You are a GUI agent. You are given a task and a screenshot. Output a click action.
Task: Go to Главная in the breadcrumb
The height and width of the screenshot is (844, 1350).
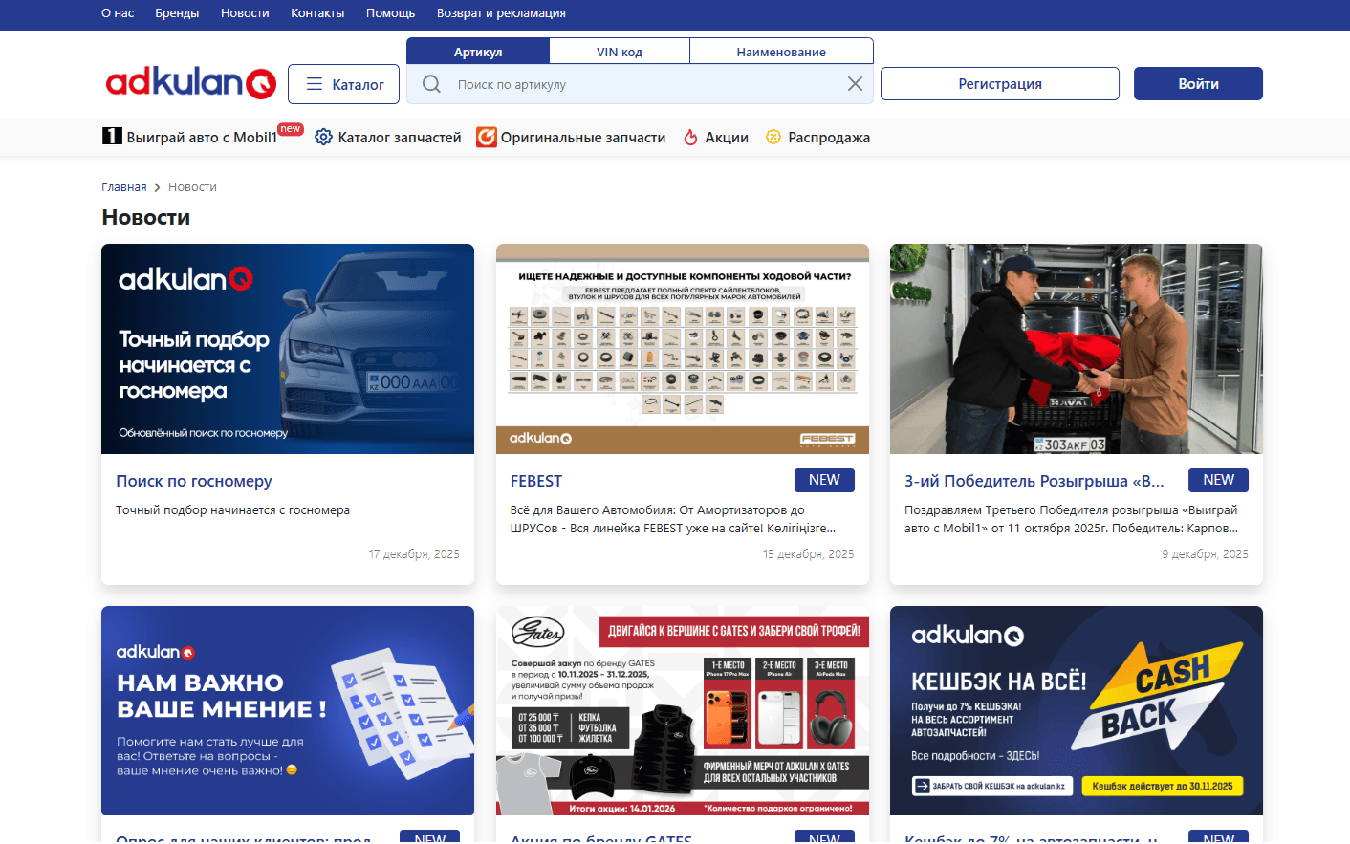pyautogui.click(x=124, y=187)
